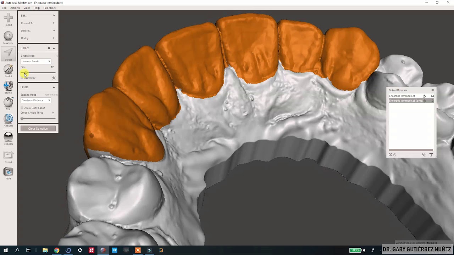Collapse the Select panel section

pos(54,48)
